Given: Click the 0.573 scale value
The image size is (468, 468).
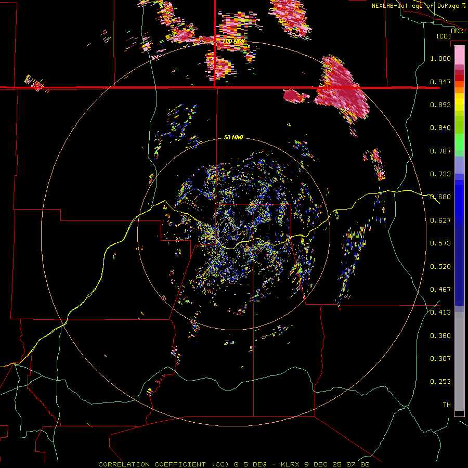Looking at the screenshot, I should pyautogui.click(x=440, y=243).
